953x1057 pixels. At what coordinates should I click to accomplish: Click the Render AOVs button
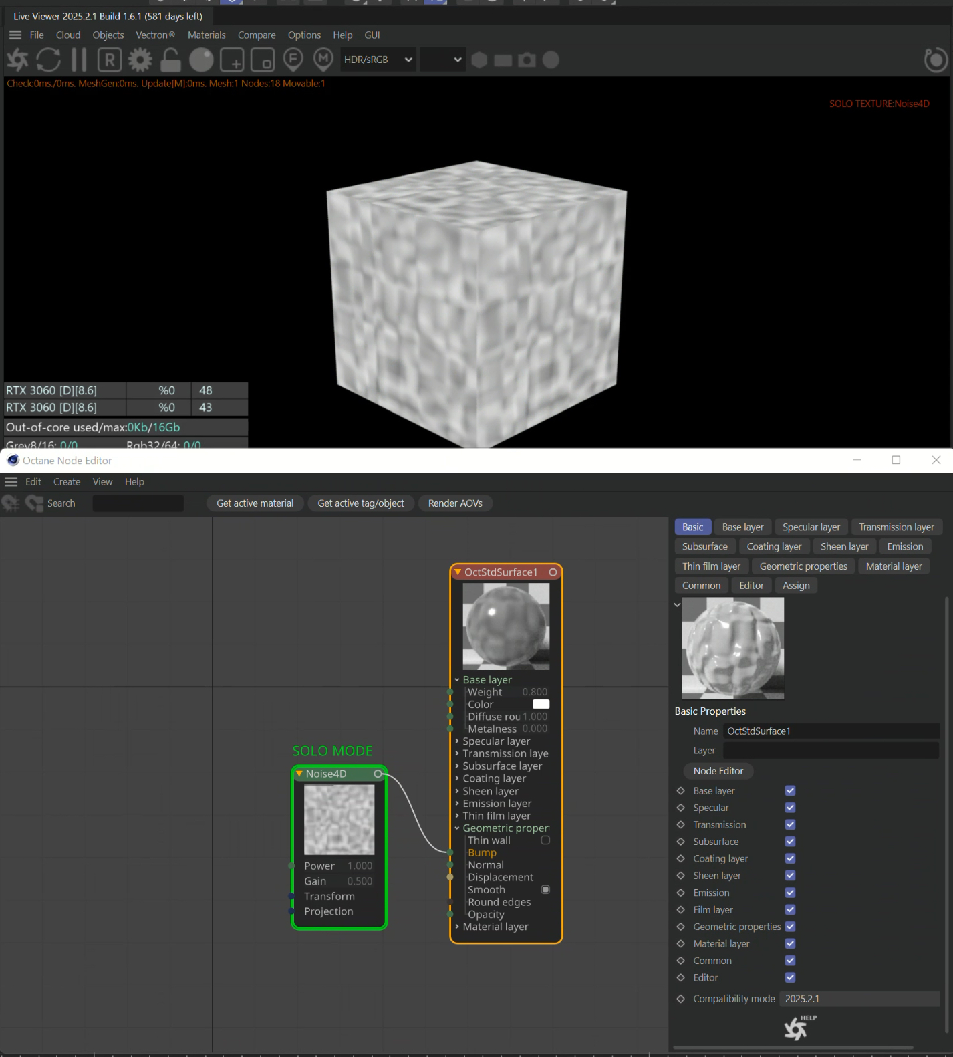tap(455, 503)
